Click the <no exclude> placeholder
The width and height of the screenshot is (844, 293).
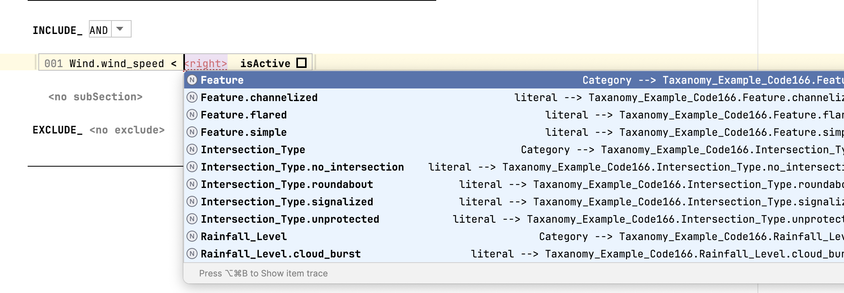[x=127, y=130]
